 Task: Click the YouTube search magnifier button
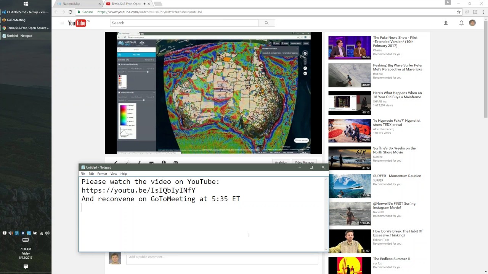click(266, 23)
